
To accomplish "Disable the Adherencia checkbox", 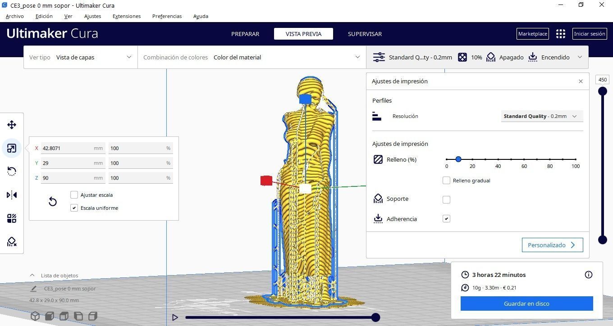I will coord(446,219).
